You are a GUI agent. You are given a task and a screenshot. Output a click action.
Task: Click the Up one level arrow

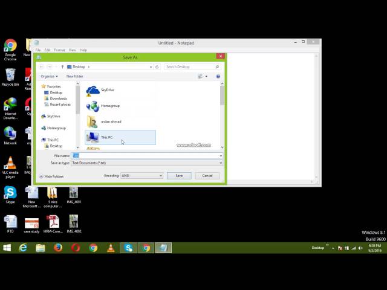pyautogui.click(x=62, y=67)
